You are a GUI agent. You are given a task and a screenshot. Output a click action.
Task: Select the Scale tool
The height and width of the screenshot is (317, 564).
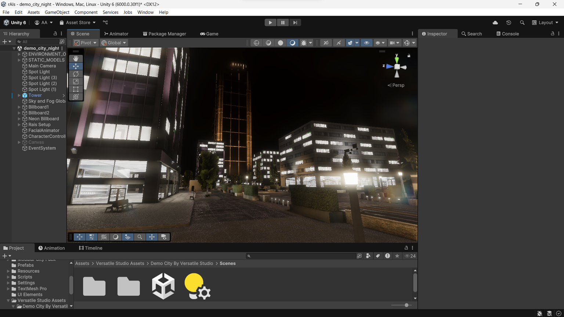tap(76, 81)
